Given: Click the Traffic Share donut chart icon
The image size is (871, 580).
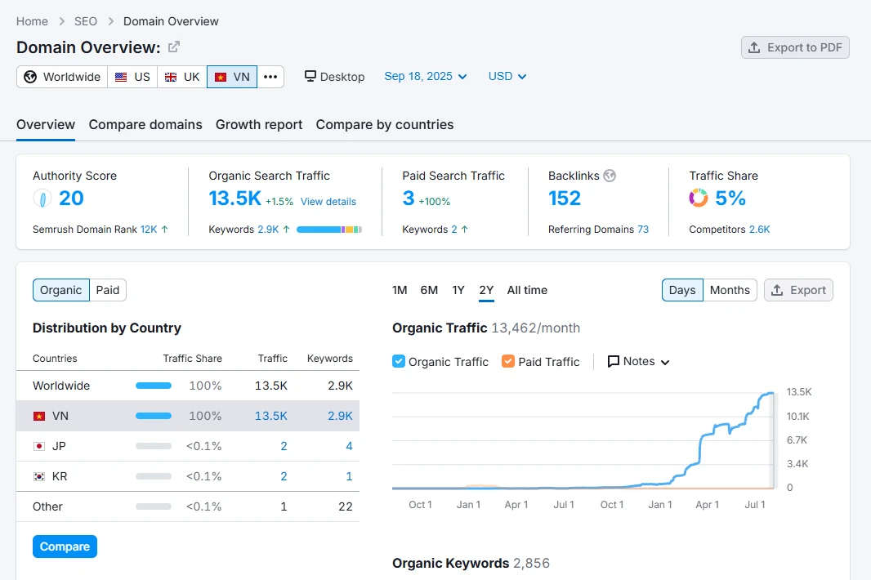Looking at the screenshot, I should point(699,198).
